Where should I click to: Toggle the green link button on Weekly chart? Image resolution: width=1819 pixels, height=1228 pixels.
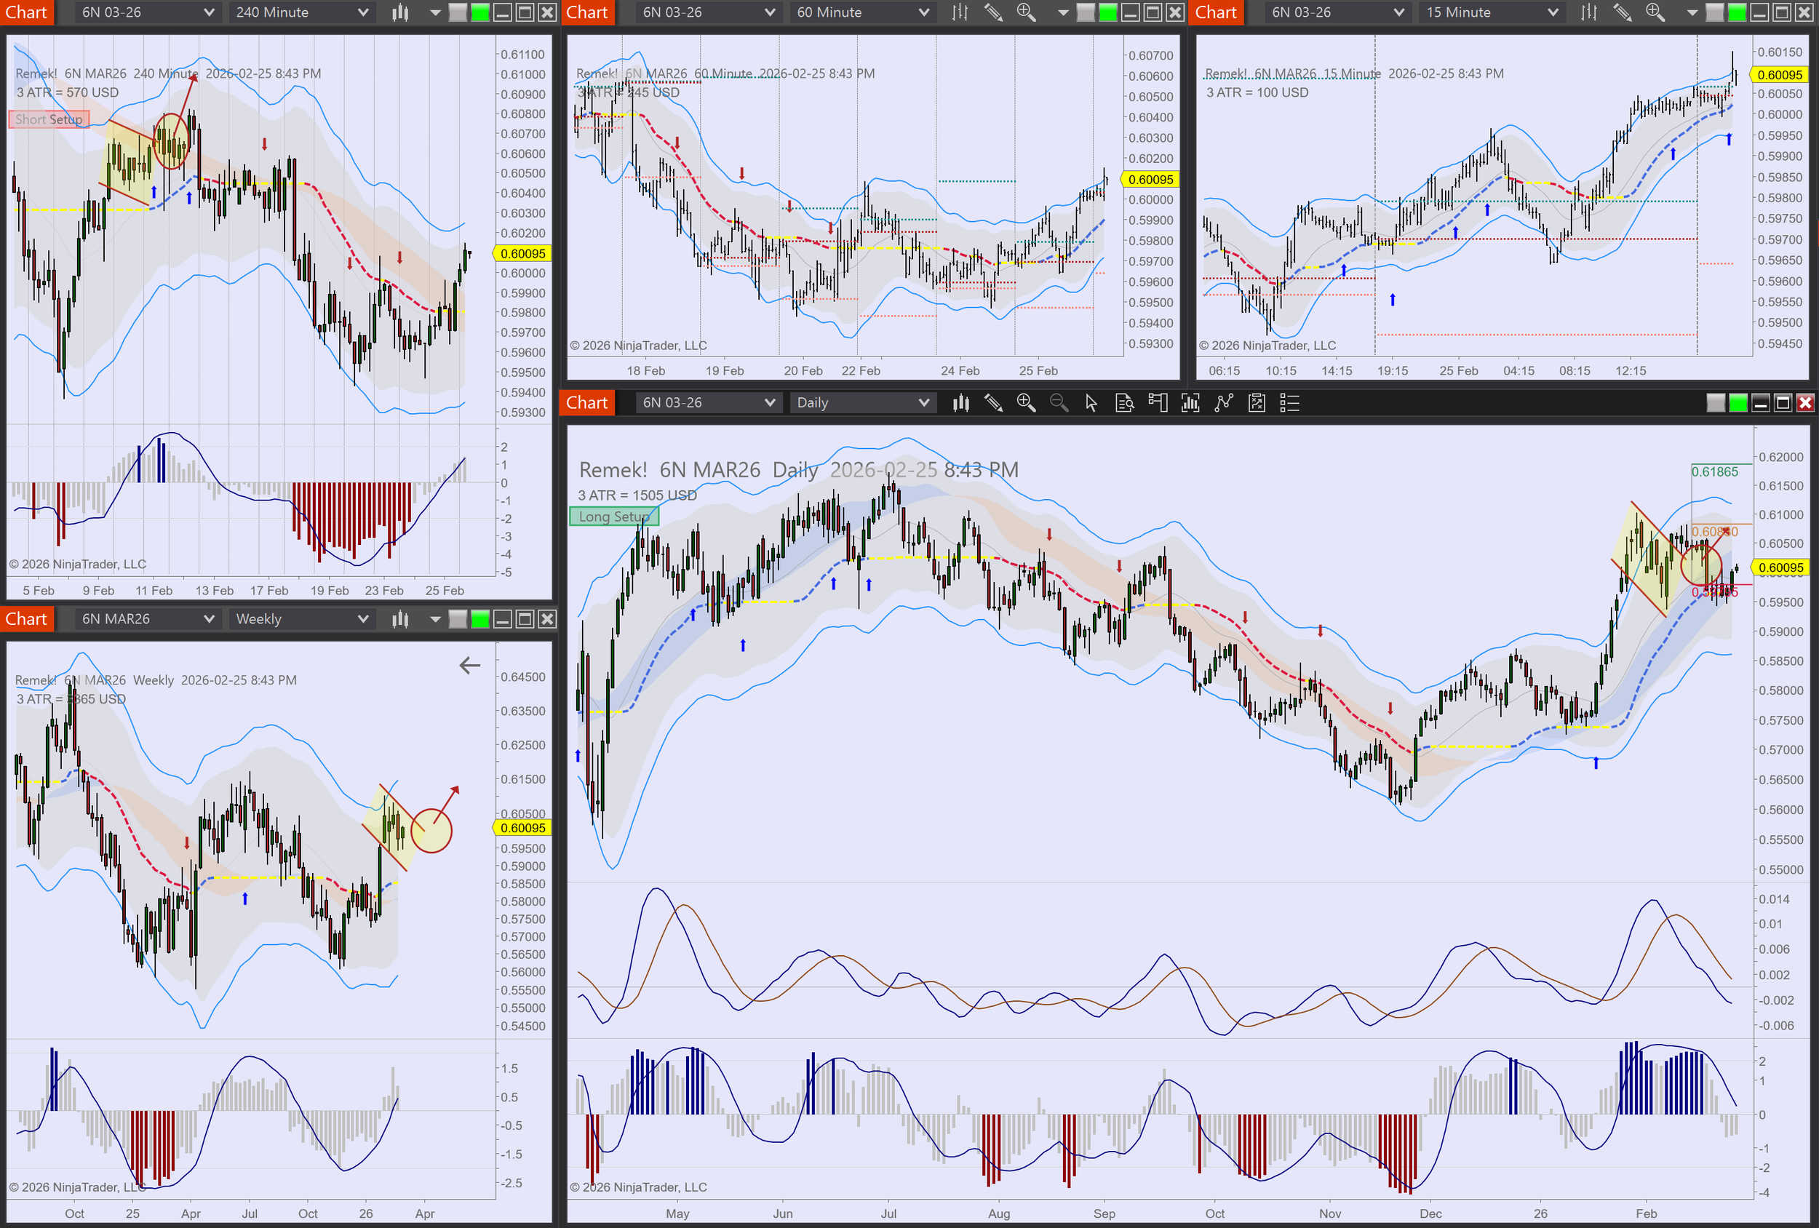click(479, 619)
